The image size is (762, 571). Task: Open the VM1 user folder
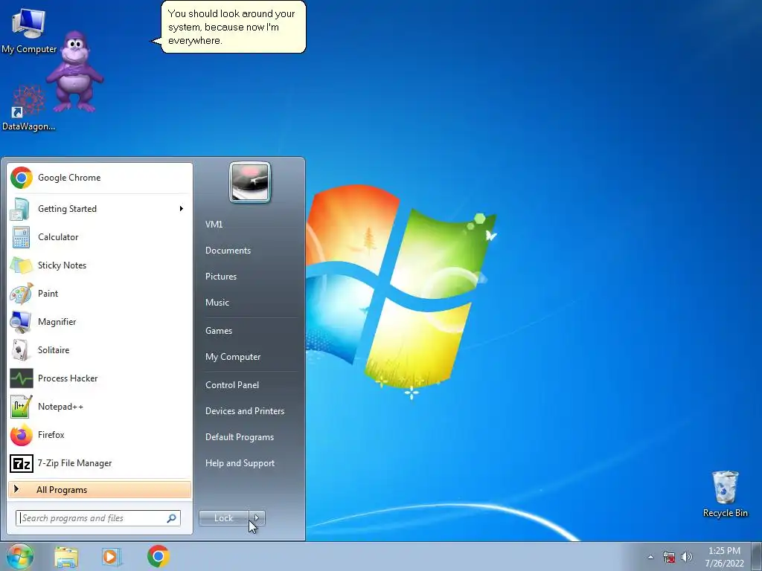coord(214,225)
